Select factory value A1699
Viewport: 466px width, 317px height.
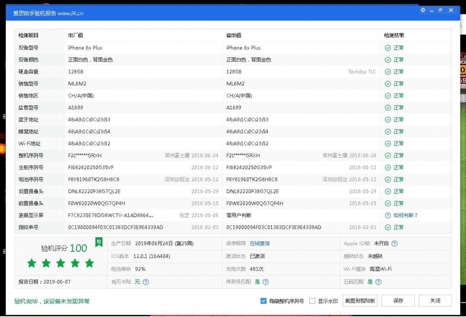[x=76, y=107]
